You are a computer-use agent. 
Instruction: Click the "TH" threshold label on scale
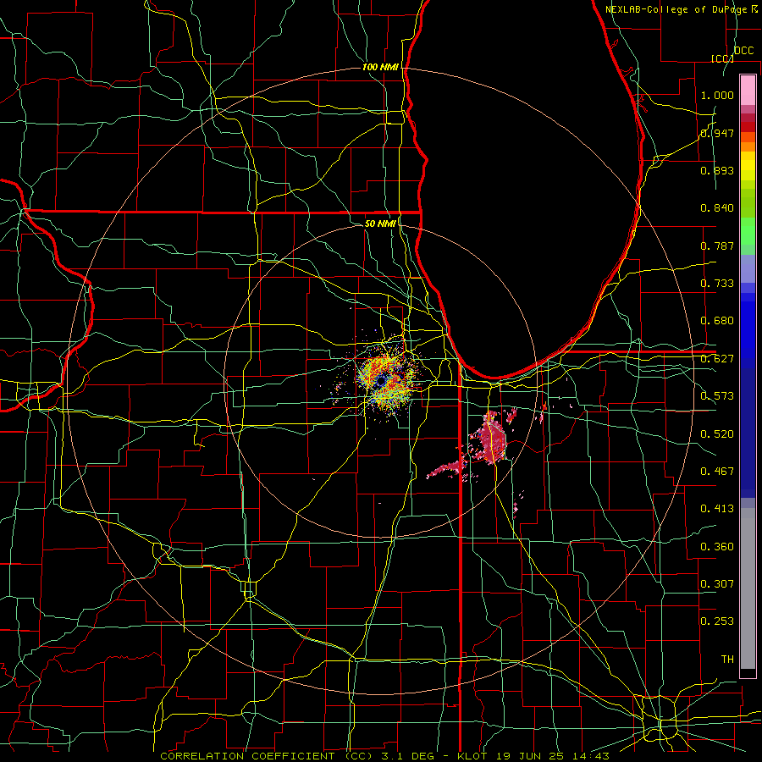[727, 660]
